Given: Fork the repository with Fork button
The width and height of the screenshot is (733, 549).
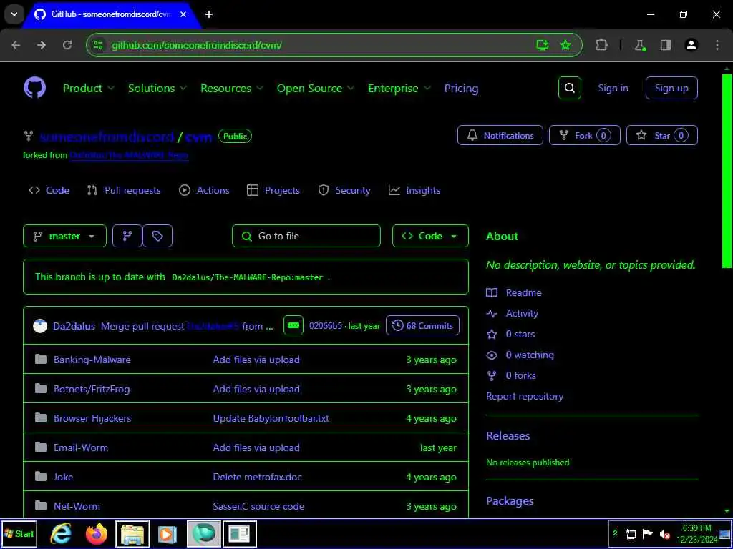Looking at the screenshot, I should click(x=584, y=135).
